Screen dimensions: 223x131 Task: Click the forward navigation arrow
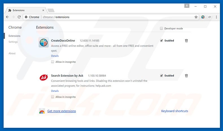(x=13, y=17)
